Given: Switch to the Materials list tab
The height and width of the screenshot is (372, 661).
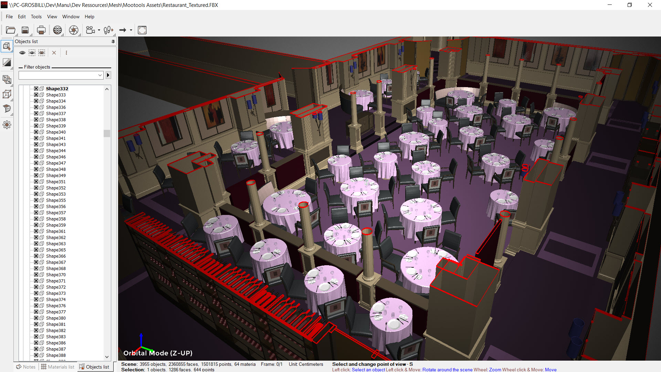Looking at the screenshot, I should [57, 367].
